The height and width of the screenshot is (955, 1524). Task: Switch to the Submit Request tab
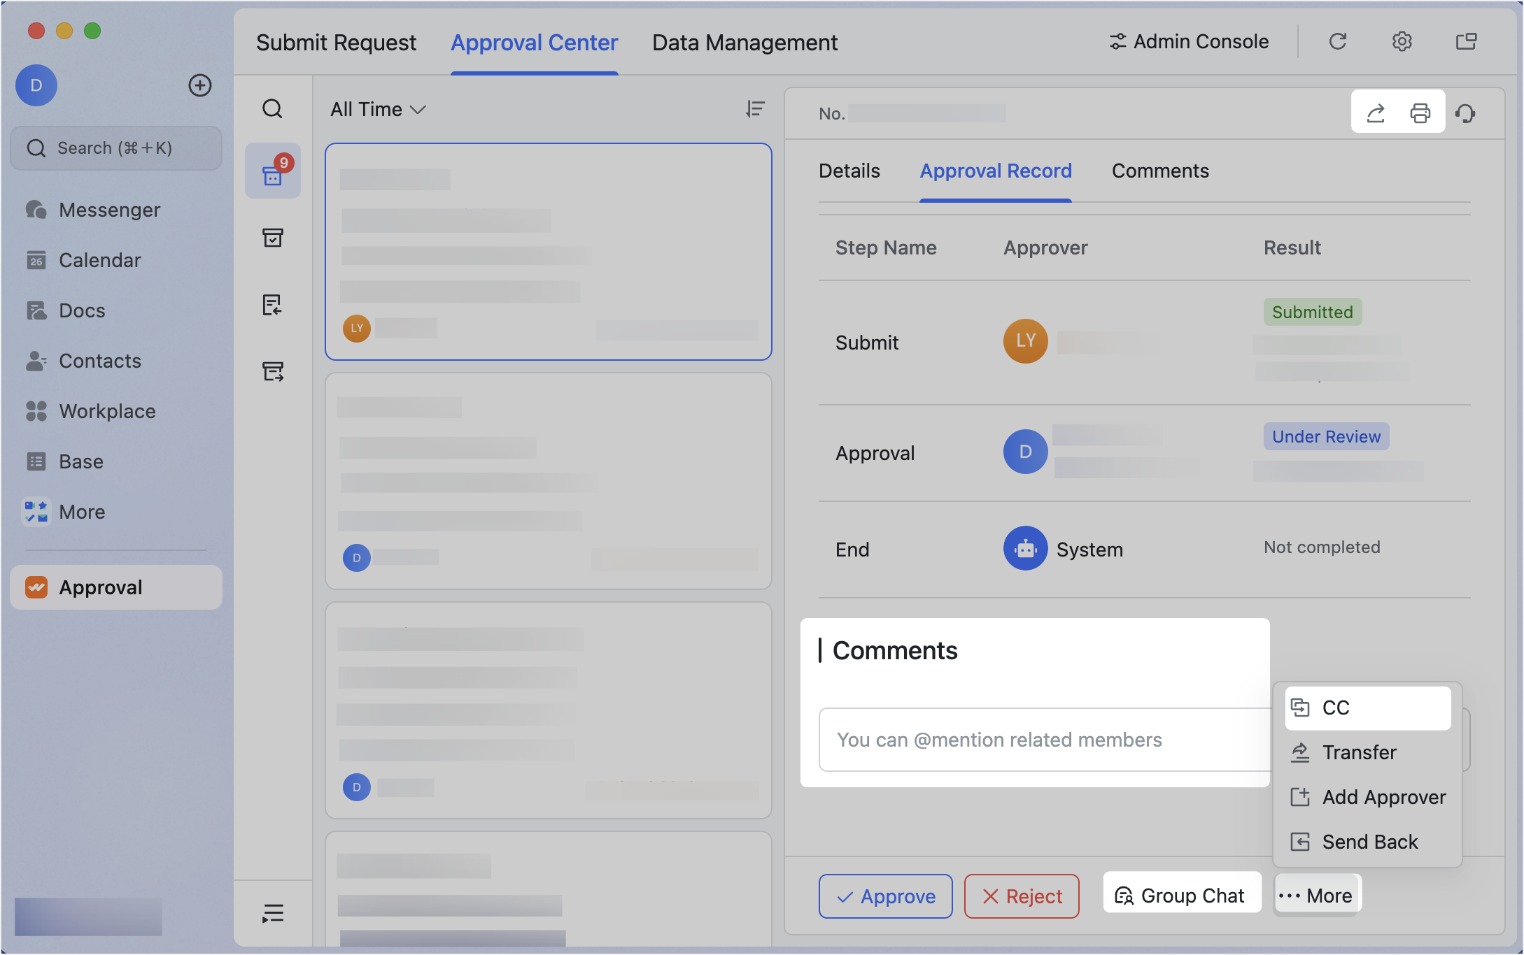pos(336,42)
